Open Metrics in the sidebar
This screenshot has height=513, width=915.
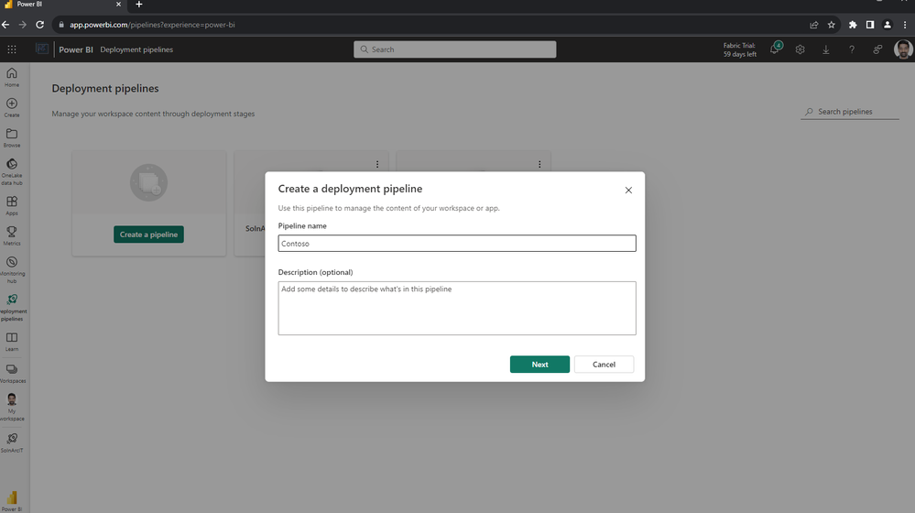[12, 235]
